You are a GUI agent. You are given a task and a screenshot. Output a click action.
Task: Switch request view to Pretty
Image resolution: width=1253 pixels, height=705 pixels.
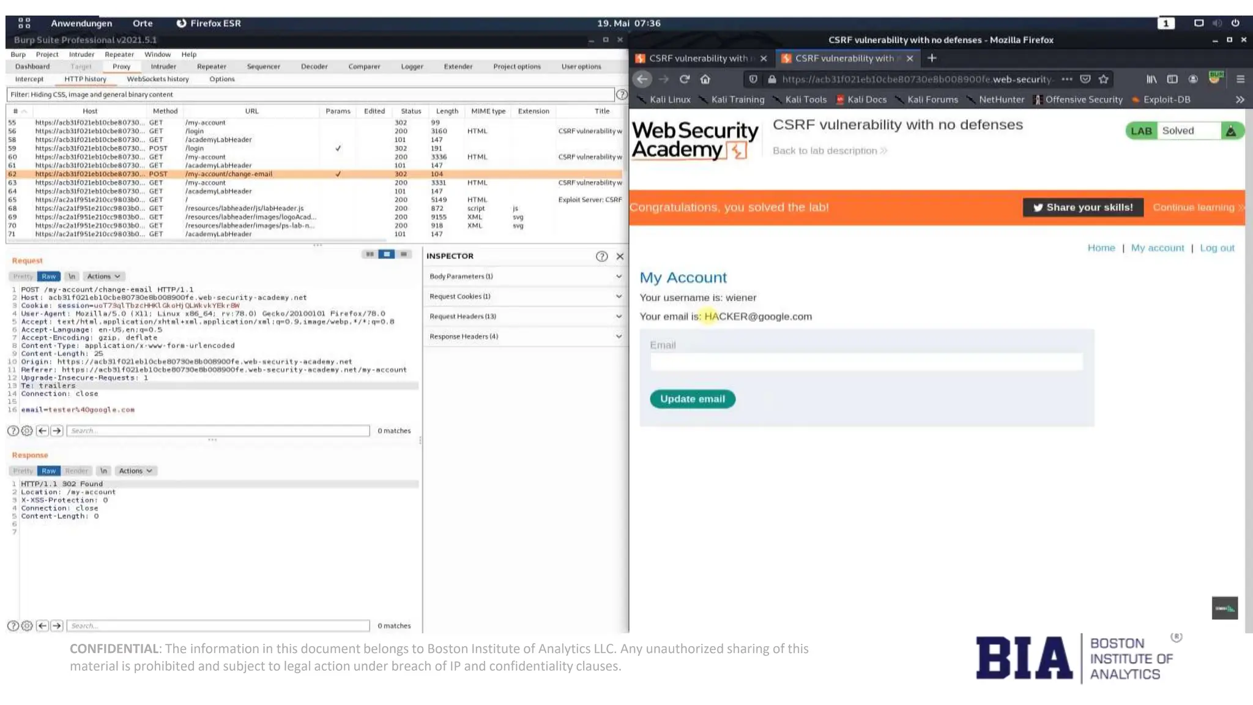[23, 277]
